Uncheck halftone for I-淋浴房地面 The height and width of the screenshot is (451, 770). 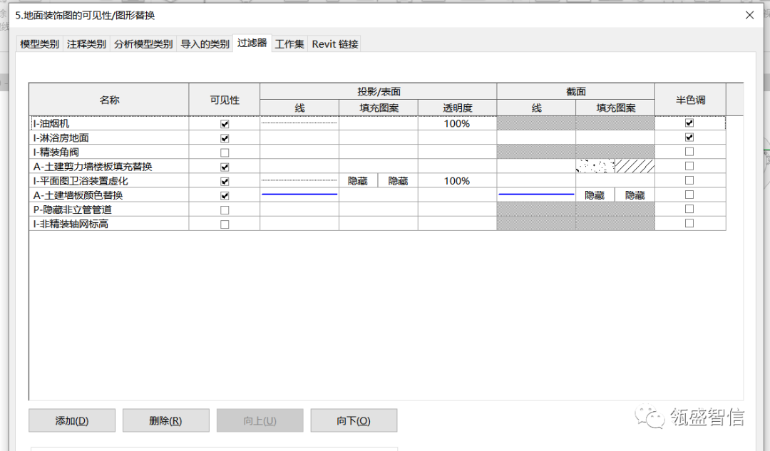click(x=689, y=137)
